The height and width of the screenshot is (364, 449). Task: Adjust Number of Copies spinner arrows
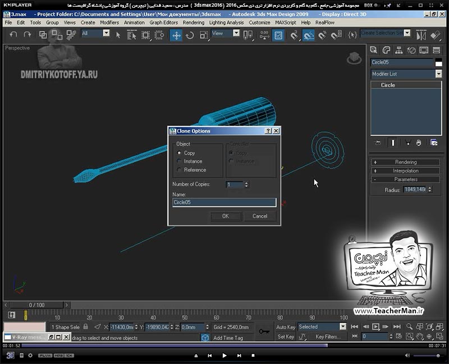(x=246, y=185)
